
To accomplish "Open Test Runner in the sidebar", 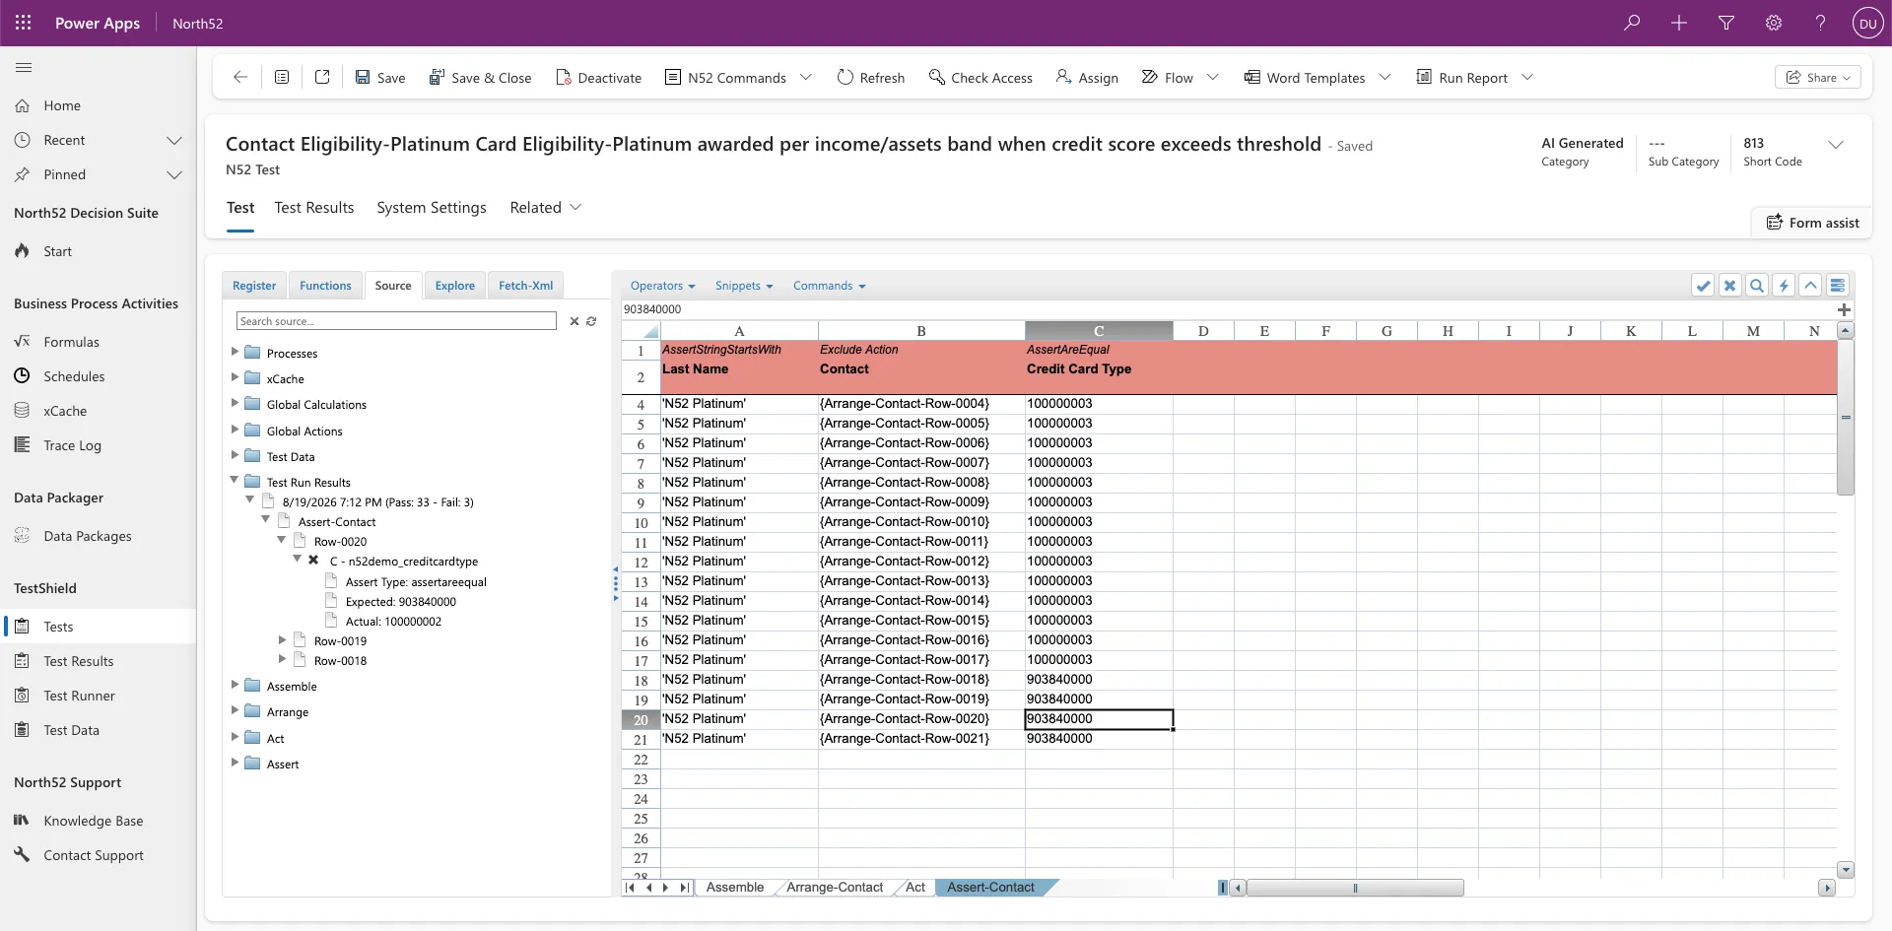I will pos(79,696).
